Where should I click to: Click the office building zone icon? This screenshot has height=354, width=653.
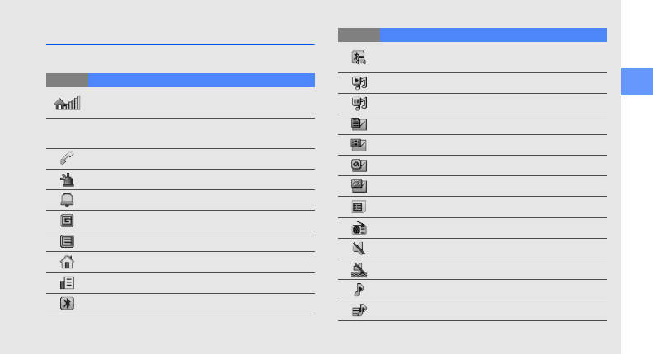coord(67,283)
